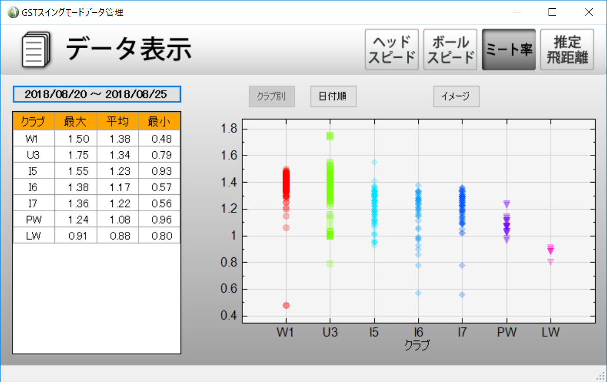
Task: Close the GST window
Action: point(589,12)
